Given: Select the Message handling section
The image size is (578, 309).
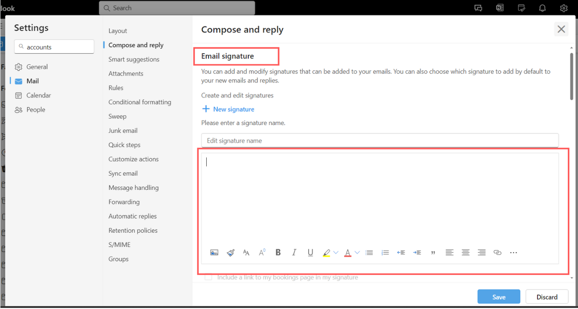Looking at the screenshot, I should (x=133, y=188).
